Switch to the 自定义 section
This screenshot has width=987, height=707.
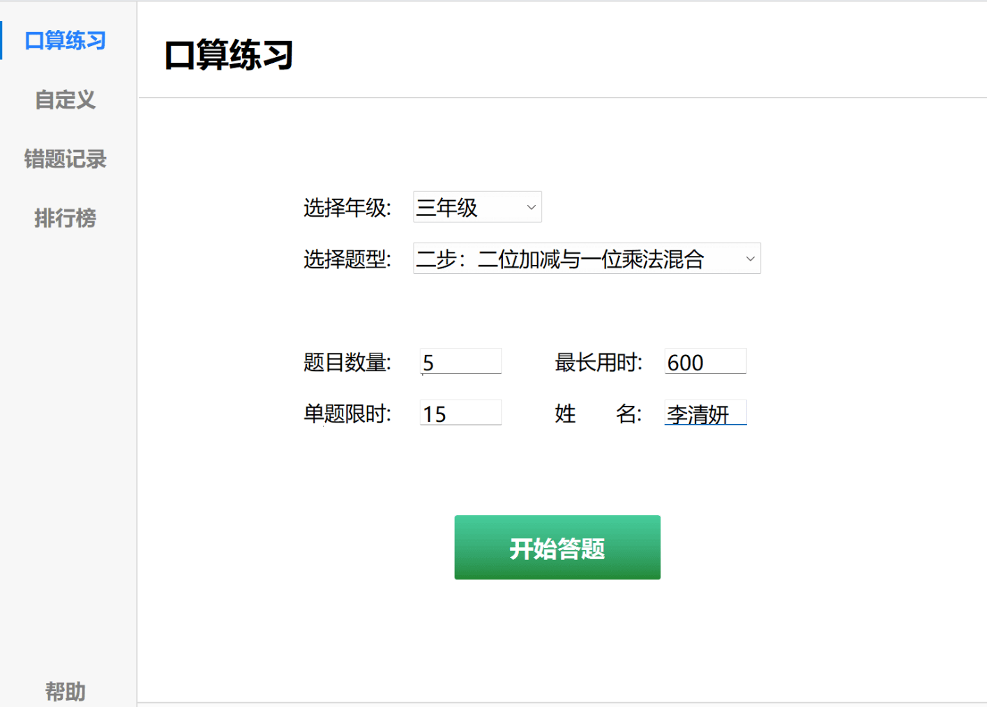(65, 100)
